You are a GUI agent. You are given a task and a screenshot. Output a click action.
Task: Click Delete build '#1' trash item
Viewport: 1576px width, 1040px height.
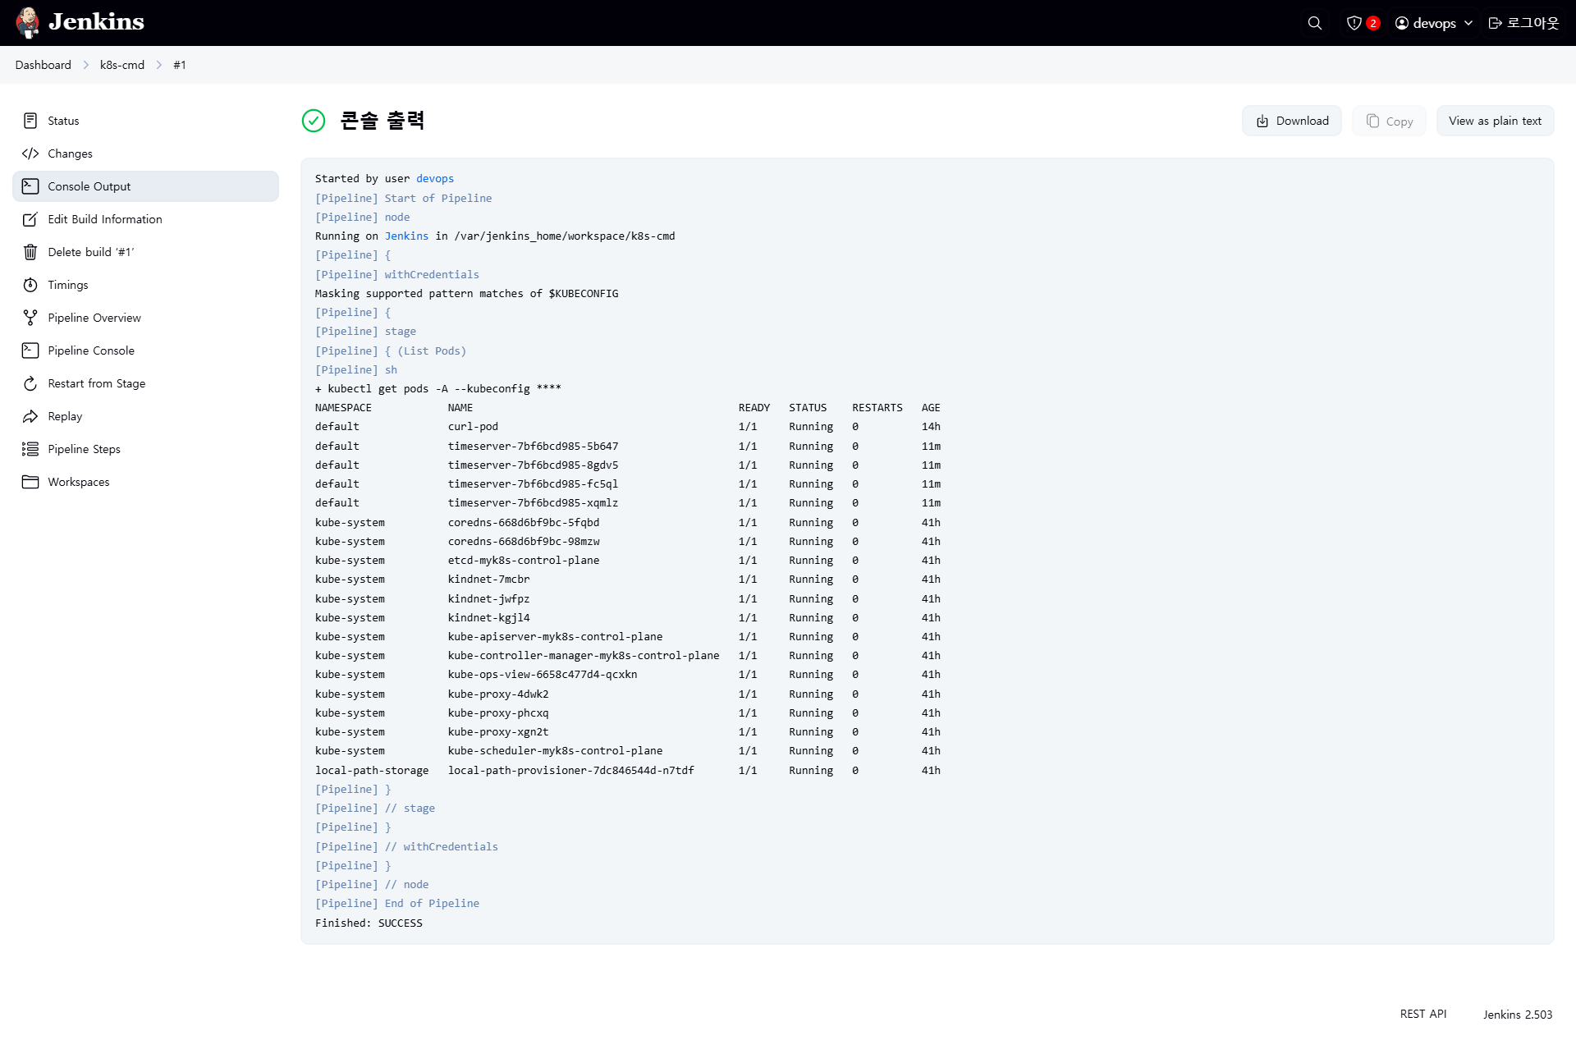[x=90, y=252]
